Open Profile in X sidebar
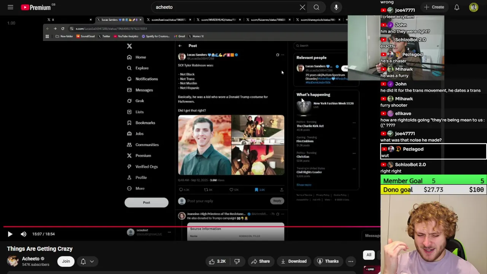The width and height of the screenshot is (487, 274). (x=137, y=178)
